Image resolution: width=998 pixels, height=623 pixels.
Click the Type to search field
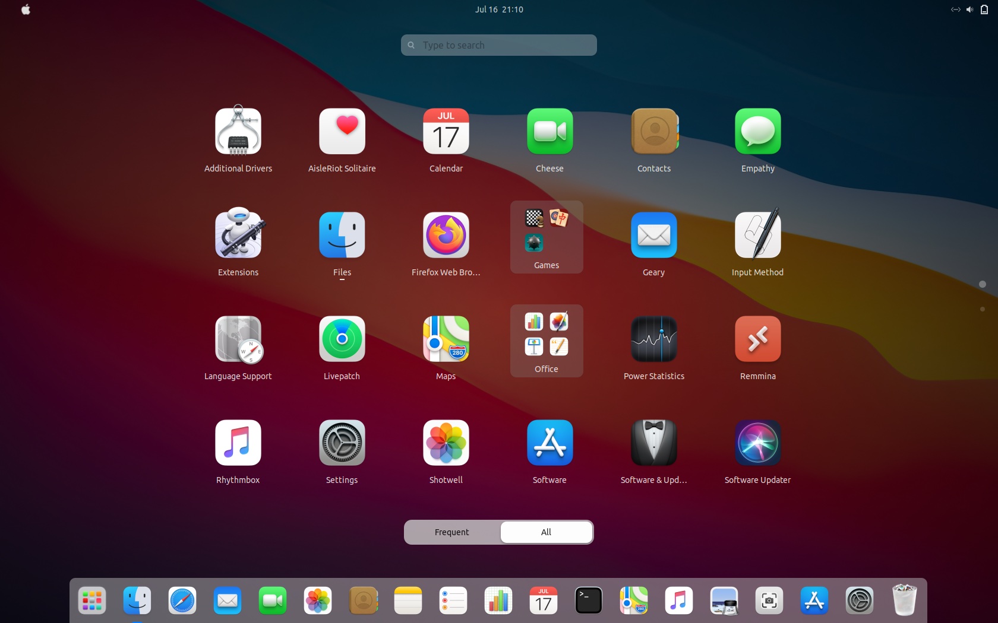point(499,45)
